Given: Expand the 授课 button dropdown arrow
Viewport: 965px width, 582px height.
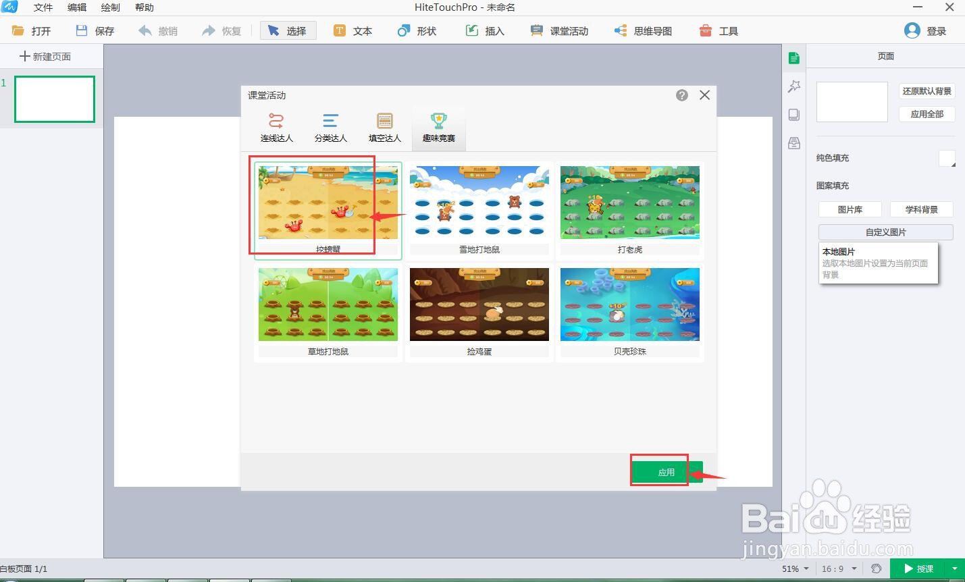Looking at the screenshot, I should 955,568.
